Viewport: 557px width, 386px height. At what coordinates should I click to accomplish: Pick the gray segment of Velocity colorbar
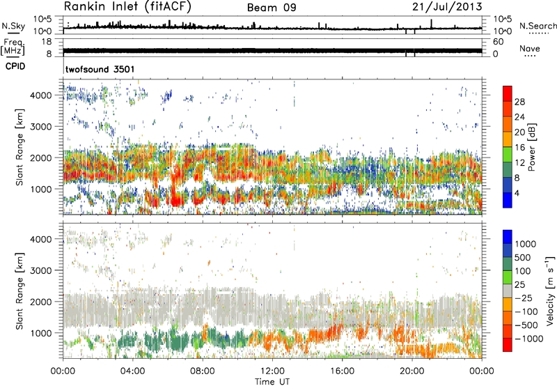(x=508, y=291)
